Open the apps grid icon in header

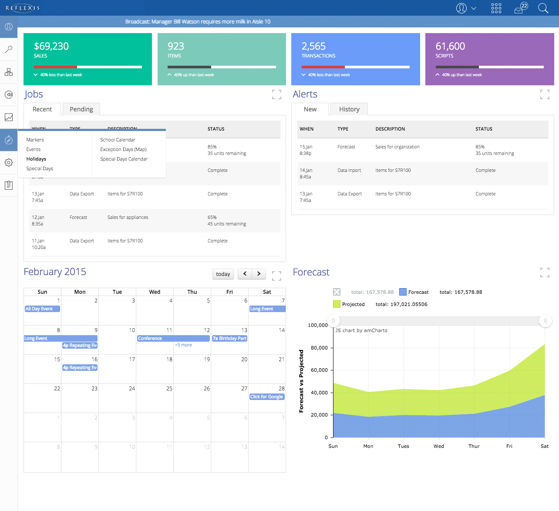pos(496,8)
